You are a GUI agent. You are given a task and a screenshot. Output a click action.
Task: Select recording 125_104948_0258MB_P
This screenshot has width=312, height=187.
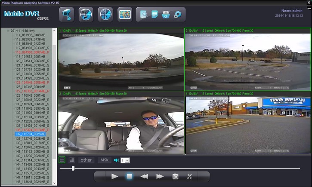[x=32, y=82]
